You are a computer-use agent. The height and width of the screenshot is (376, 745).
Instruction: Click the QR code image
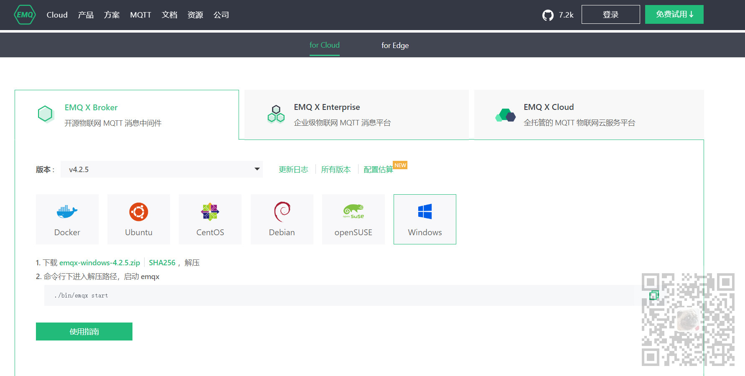[x=688, y=320]
